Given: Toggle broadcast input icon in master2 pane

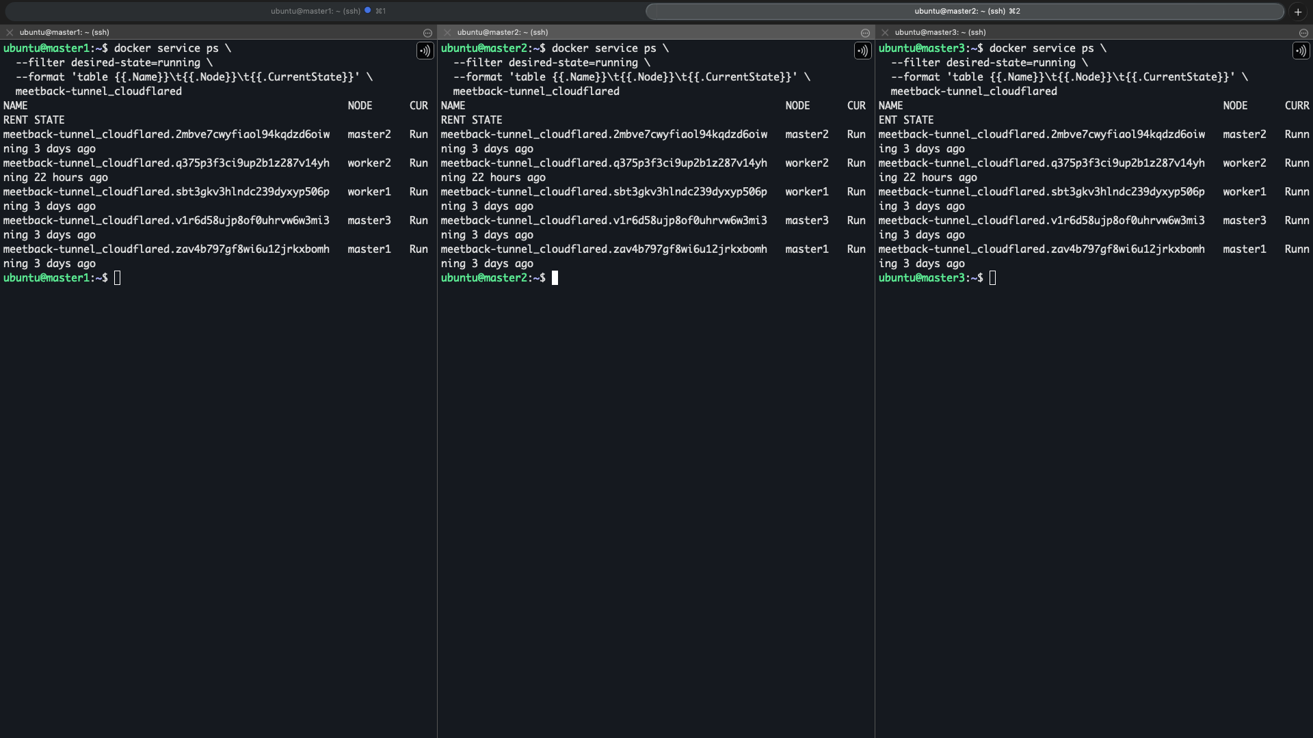Looking at the screenshot, I should pos(862,51).
